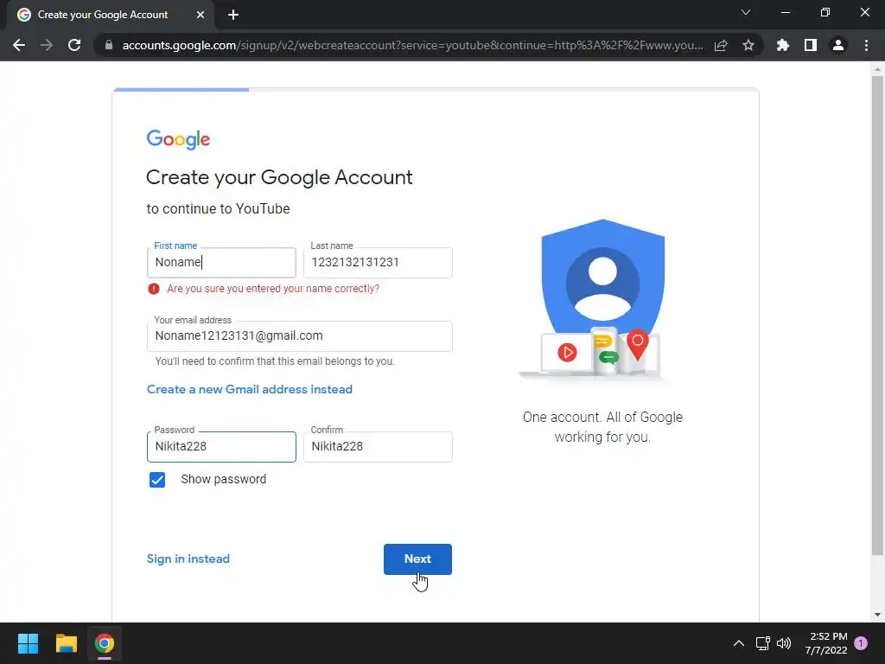Click the share this page icon
The image size is (885, 664).
pos(721,45)
